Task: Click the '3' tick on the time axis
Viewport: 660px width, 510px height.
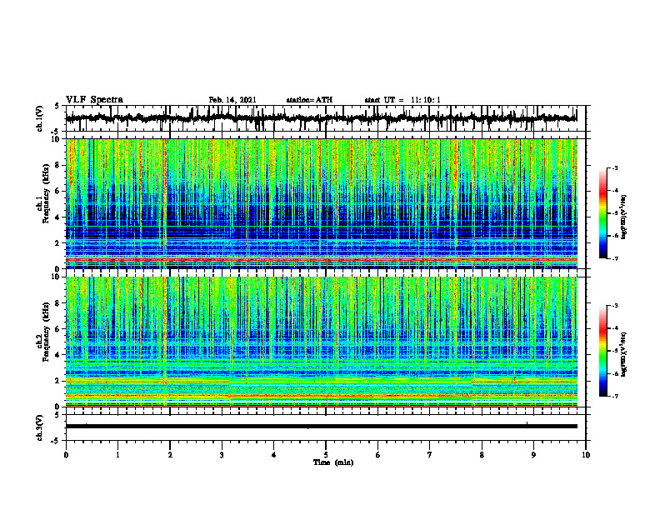Action: [222, 455]
